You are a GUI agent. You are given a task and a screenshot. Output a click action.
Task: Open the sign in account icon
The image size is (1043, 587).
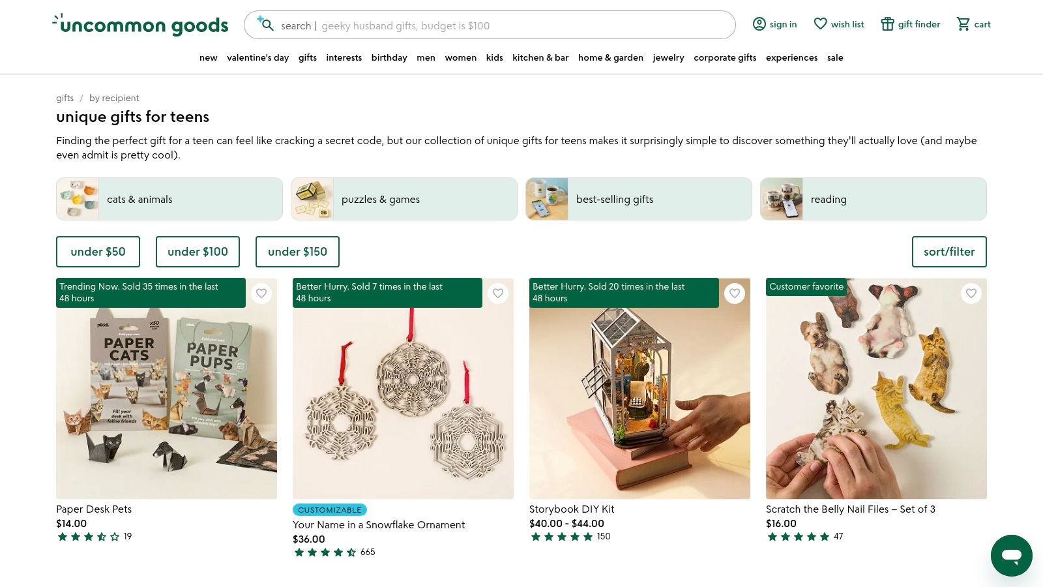(x=759, y=24)
